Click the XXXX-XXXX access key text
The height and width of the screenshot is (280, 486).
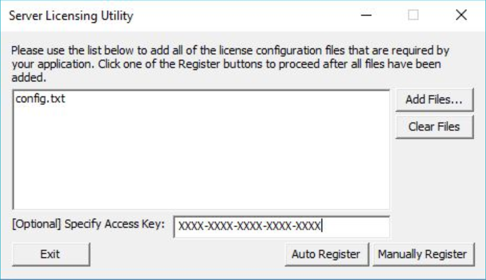(249, 227)
